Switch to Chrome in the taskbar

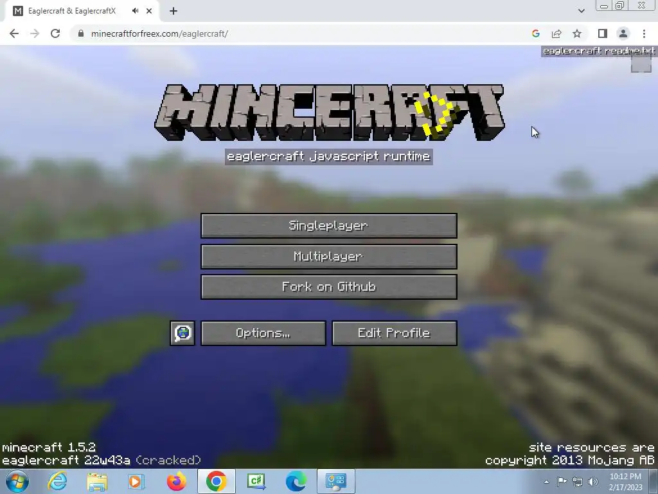pyautogui.click(x=216, y=481)
